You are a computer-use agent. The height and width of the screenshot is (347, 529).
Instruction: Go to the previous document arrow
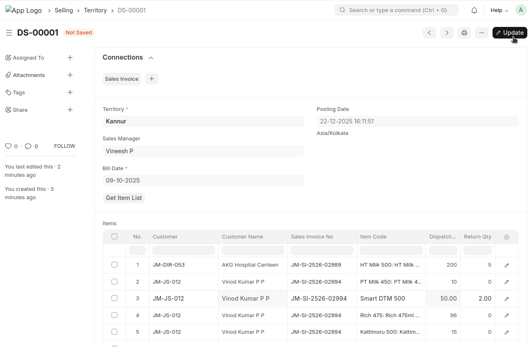[x=430, y=33]
